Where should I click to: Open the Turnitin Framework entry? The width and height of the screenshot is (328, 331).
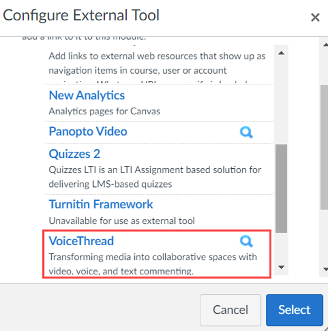click(x=101, y=204)
